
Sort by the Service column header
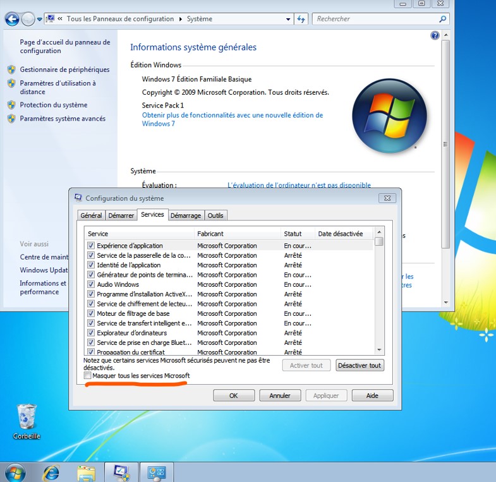click(x=139, y=234)
